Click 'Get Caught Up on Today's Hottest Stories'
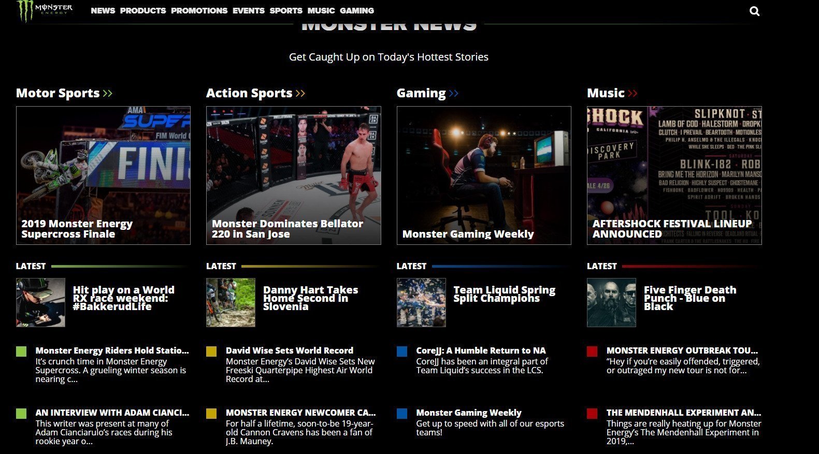819x454 pixels. coord(389,57)
